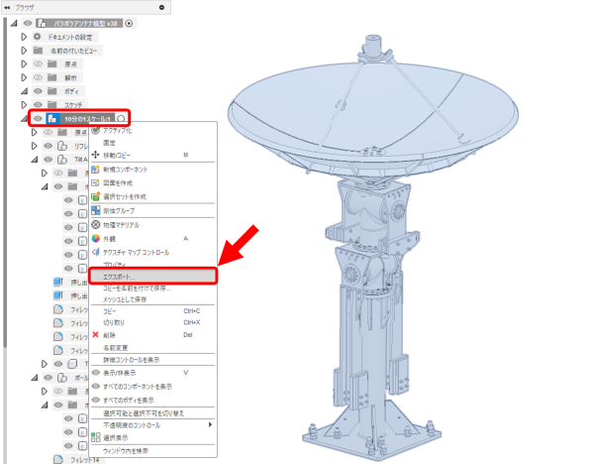Collapse the ブラウザ panel with double arrow

(x=8, y=6)
